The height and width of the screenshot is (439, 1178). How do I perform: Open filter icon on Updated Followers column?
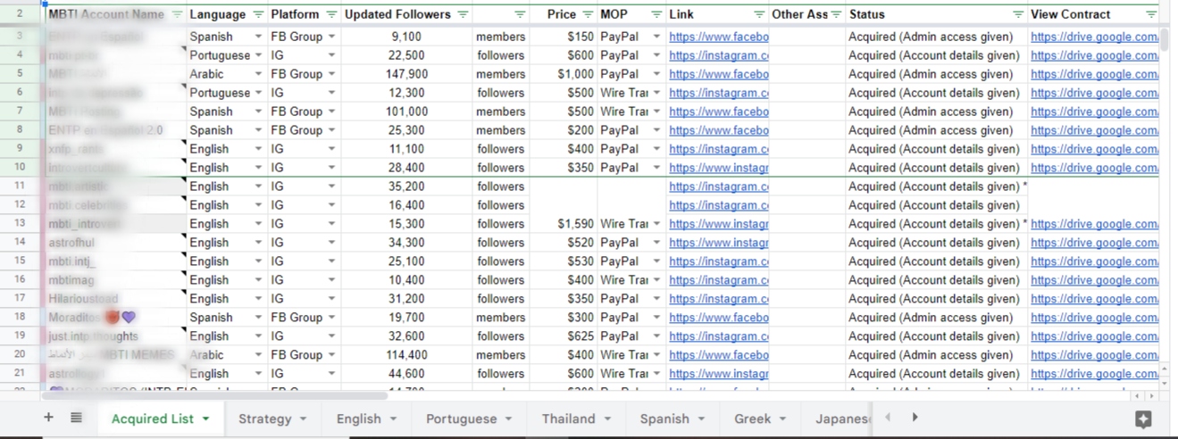463,15
